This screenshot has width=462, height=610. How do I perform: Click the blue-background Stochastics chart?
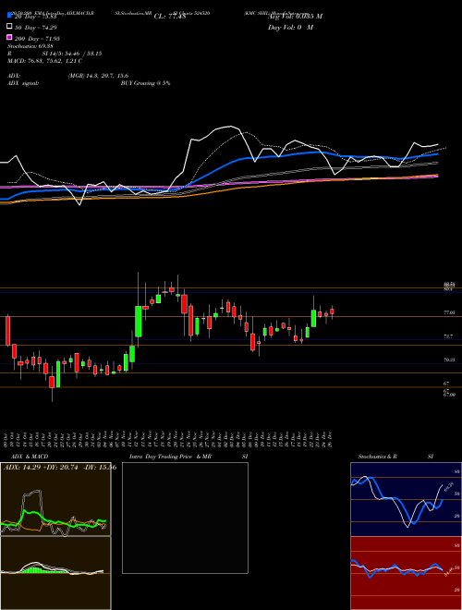406,499
